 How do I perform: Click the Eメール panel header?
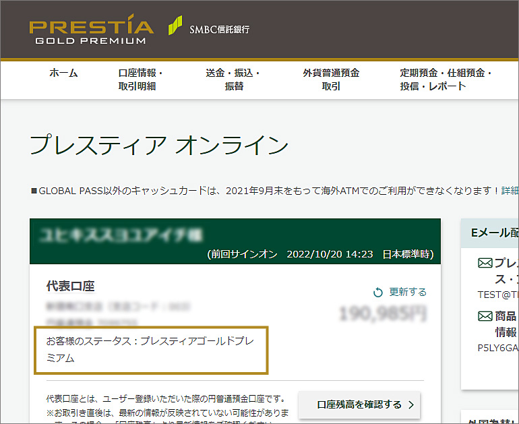[490, 233]
